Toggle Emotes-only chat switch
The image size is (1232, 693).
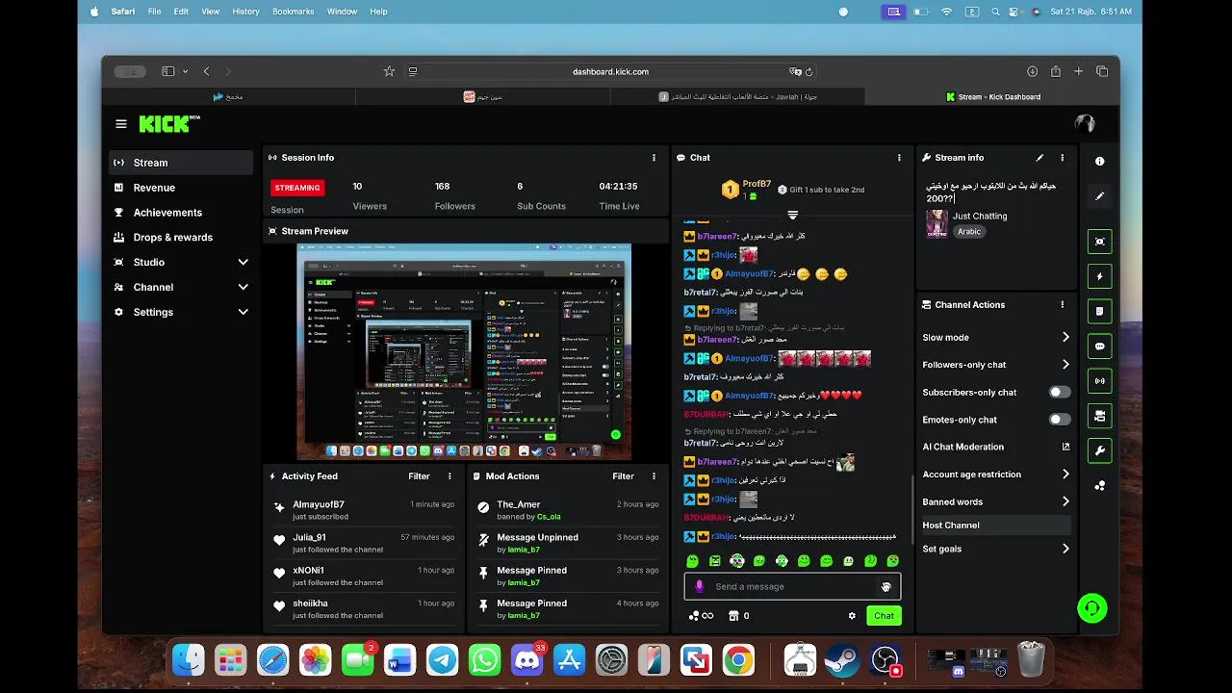(x=1059, y=420)
